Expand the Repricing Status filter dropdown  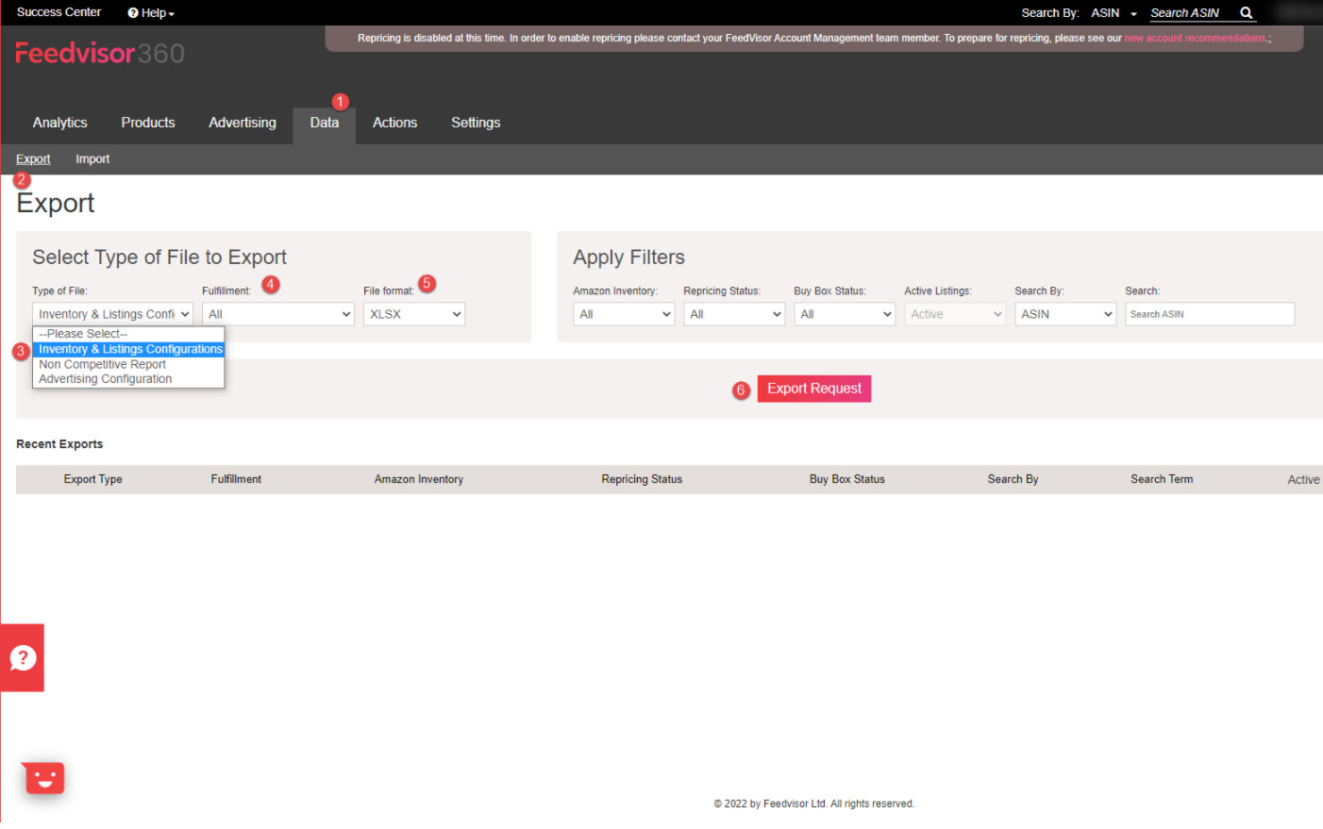(734, 314)
